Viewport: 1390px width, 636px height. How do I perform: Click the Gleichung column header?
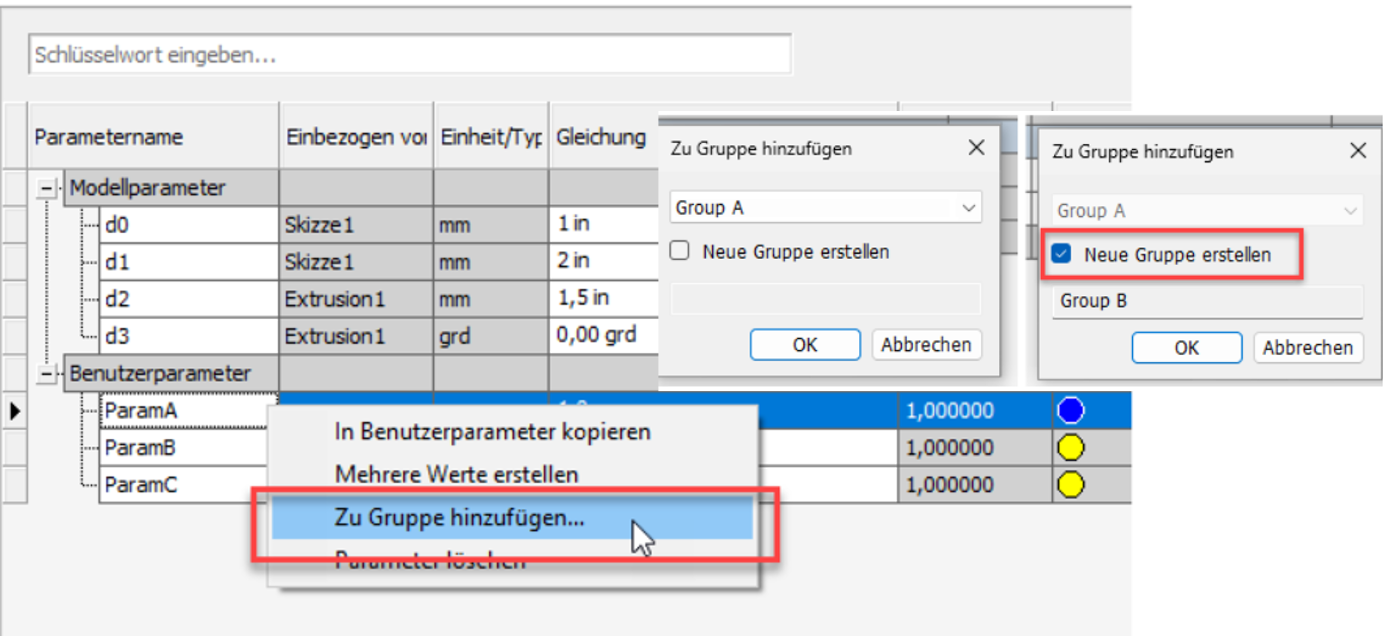pos(603,136)
